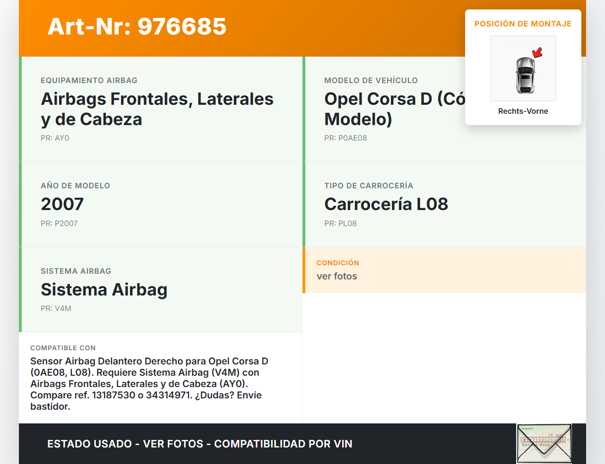Click the PR: AY0 code
605x464 pixels.
pos(55,138)
